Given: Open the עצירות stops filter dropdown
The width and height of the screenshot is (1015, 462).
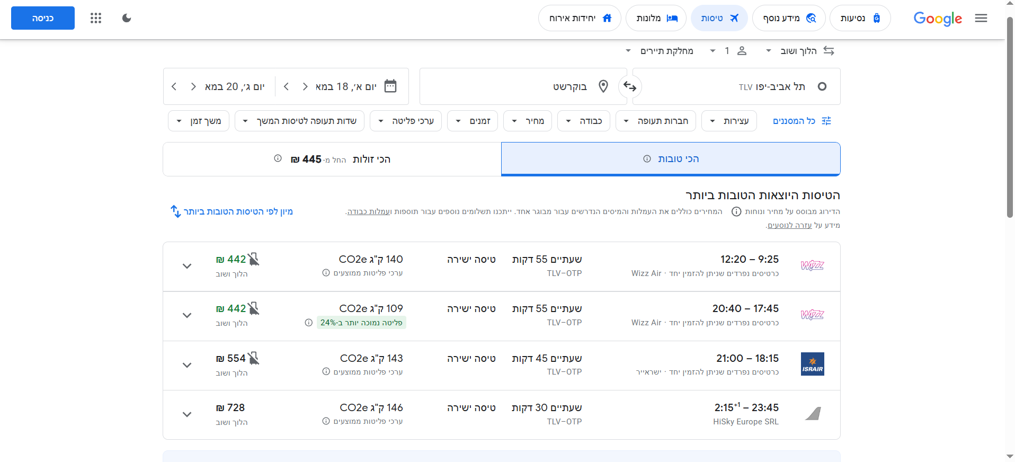Looking at the screenshot, I should click(729, 121).
